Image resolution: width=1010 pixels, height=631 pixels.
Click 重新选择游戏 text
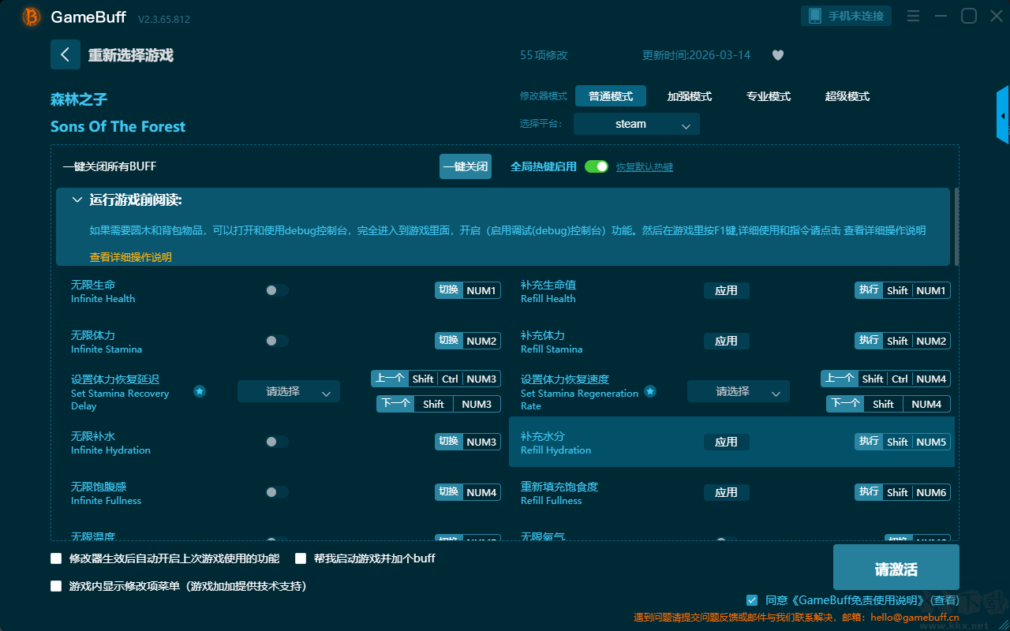pyautogui.click(x=131, y=55)
